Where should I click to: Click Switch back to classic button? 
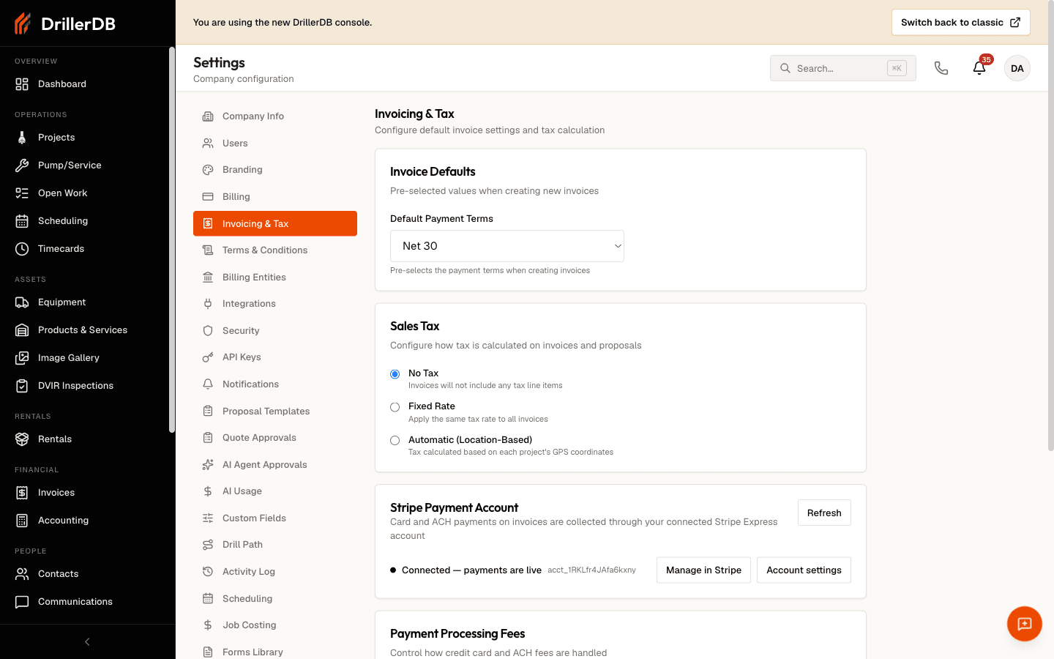(x=960, y=22)
